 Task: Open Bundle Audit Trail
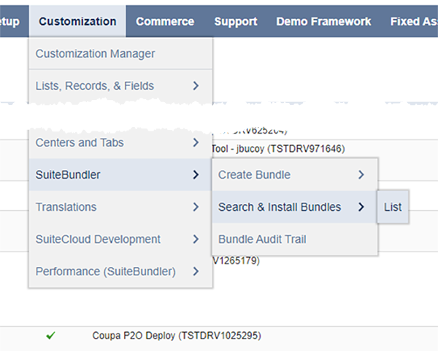pyautogui.click(x=295, y=239)
